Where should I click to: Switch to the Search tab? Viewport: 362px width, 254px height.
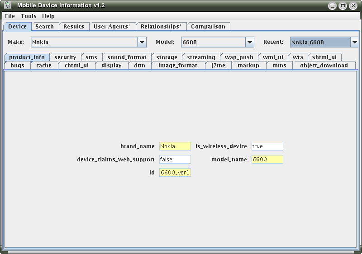click(44, 27)
